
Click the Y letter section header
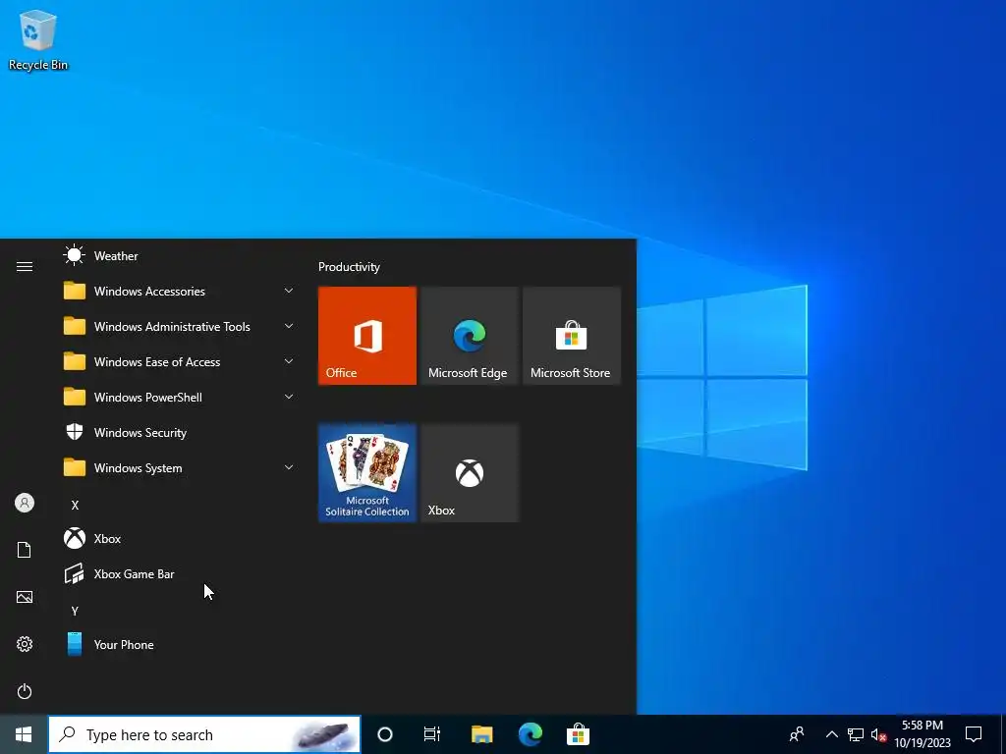75,611
